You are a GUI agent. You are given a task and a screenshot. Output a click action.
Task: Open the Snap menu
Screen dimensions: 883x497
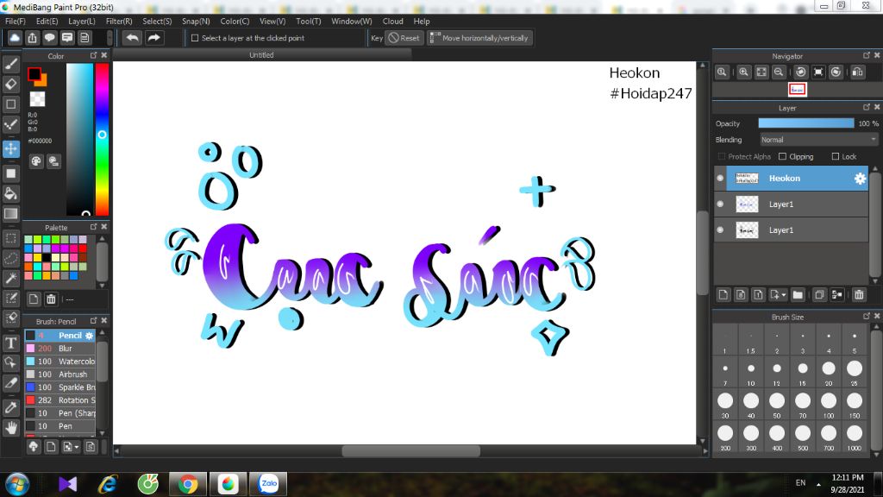(x=196, y=22)
